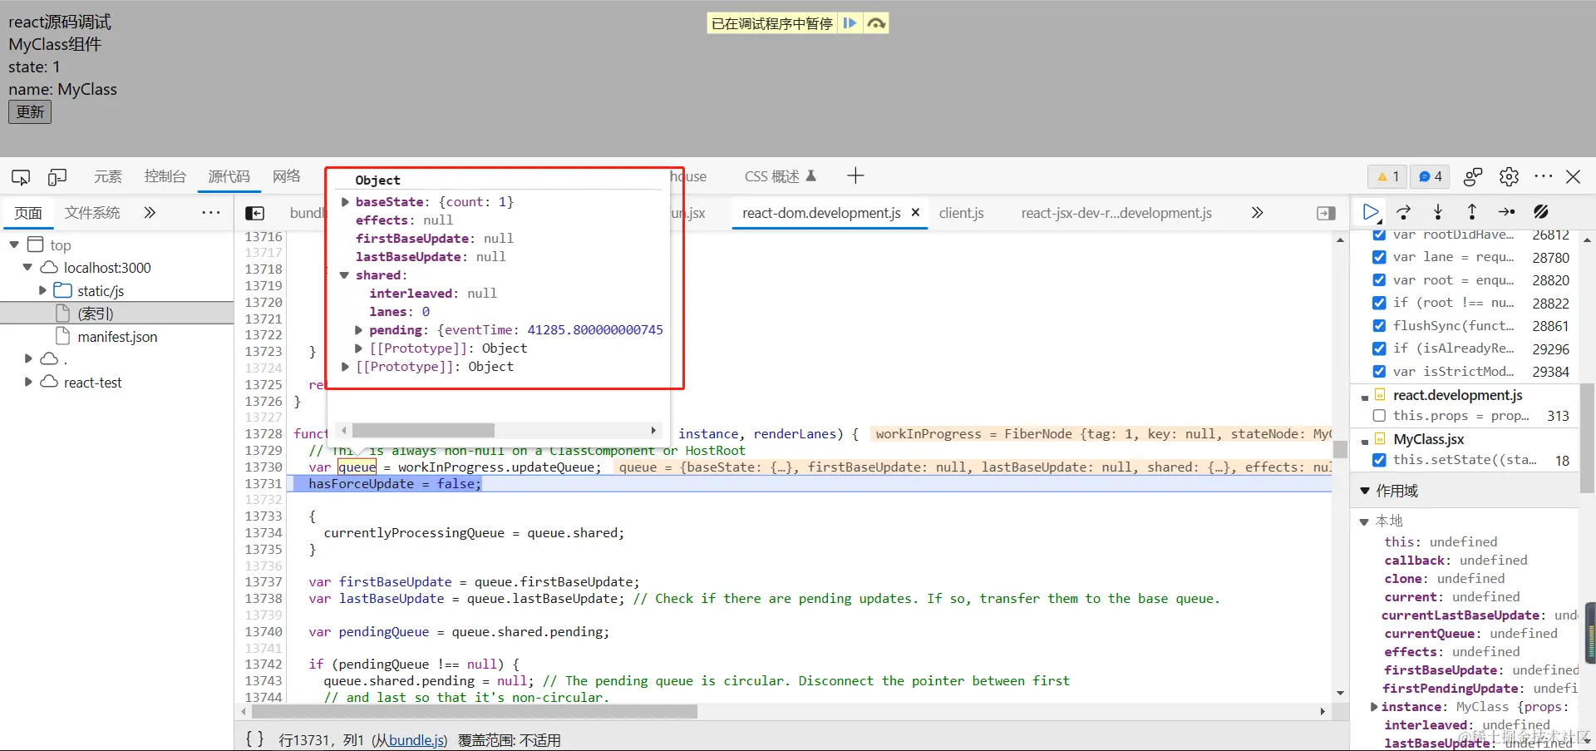Expand baseState in the Object popup

click(345, 202)
